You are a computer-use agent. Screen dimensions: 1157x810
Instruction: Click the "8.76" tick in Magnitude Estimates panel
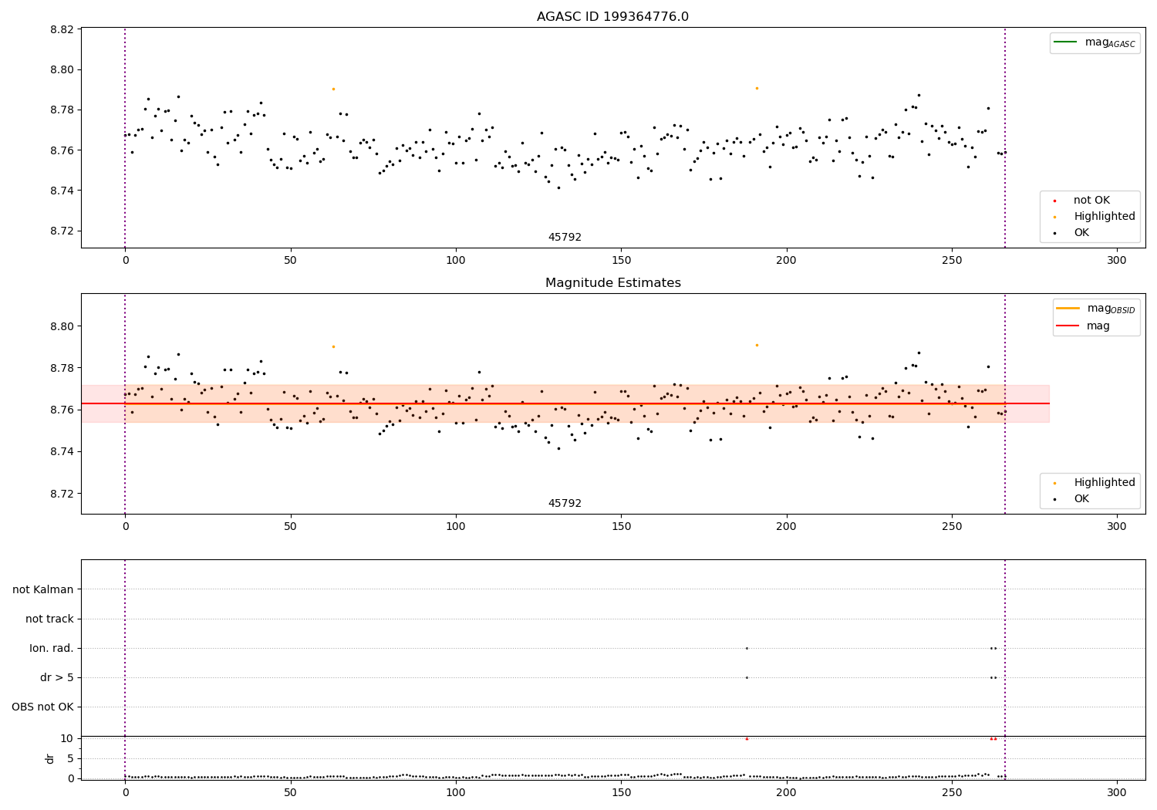click(x=62, y=410)
